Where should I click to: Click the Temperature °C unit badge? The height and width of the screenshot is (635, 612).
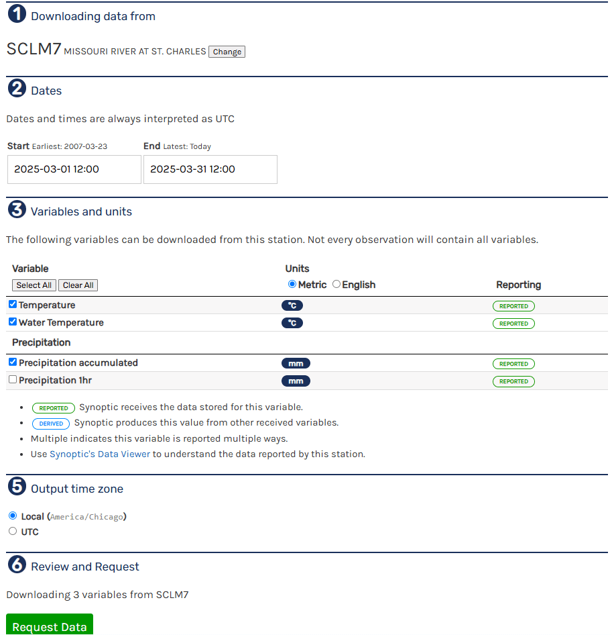292,305
